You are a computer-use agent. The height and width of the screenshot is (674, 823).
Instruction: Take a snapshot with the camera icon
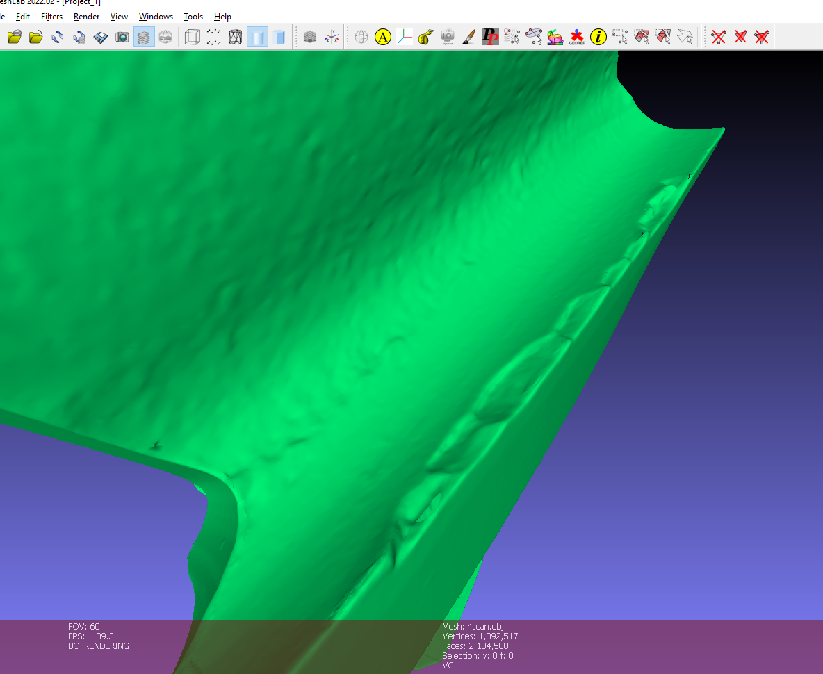pos(122,37)
